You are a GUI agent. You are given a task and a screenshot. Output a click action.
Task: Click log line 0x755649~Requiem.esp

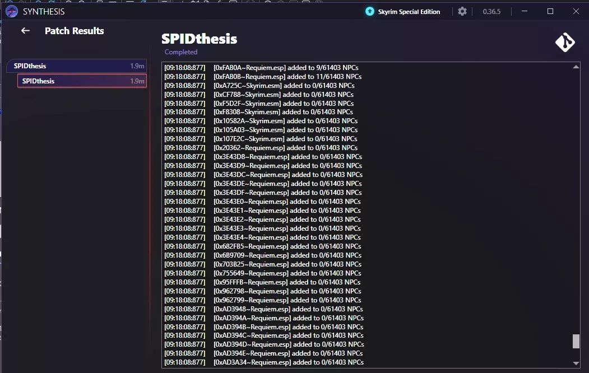click(263, 273)
